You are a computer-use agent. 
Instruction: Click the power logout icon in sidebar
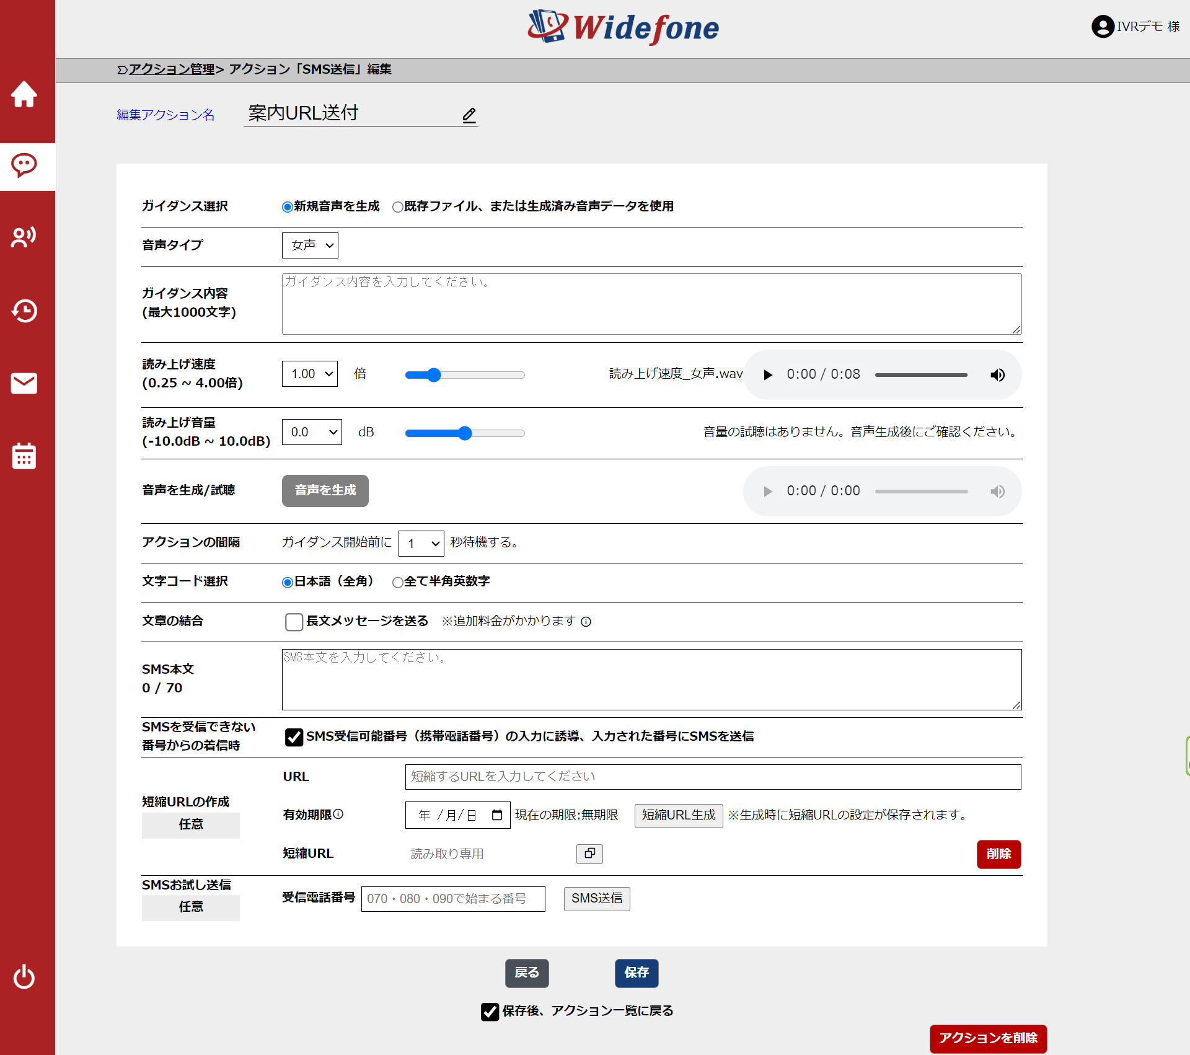tap(24, 976)
